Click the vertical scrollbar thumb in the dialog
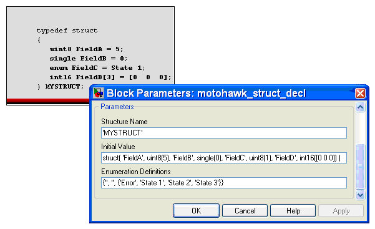This screenshot has height=229, width=375. [360, 167]
